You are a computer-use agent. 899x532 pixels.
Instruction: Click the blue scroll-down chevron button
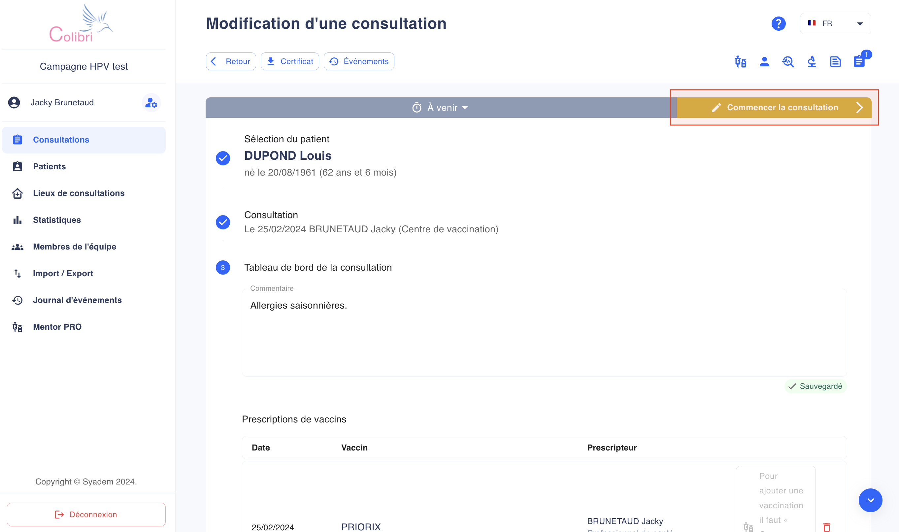(870, 500)
